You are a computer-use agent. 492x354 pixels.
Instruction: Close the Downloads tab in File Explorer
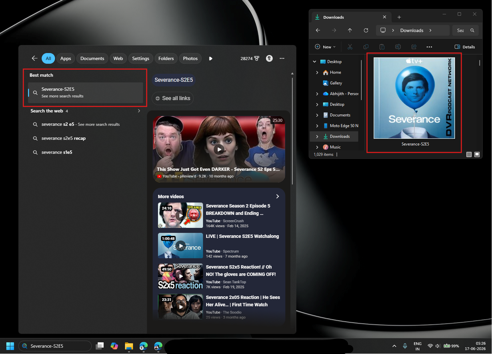(385, 17)
